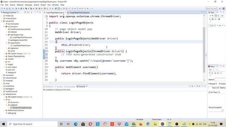
Task: Switch to the Problems tab
Action: click(x=48, y=86)
